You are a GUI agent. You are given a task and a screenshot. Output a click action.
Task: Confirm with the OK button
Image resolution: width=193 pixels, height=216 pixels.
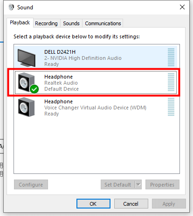[93, 204]
